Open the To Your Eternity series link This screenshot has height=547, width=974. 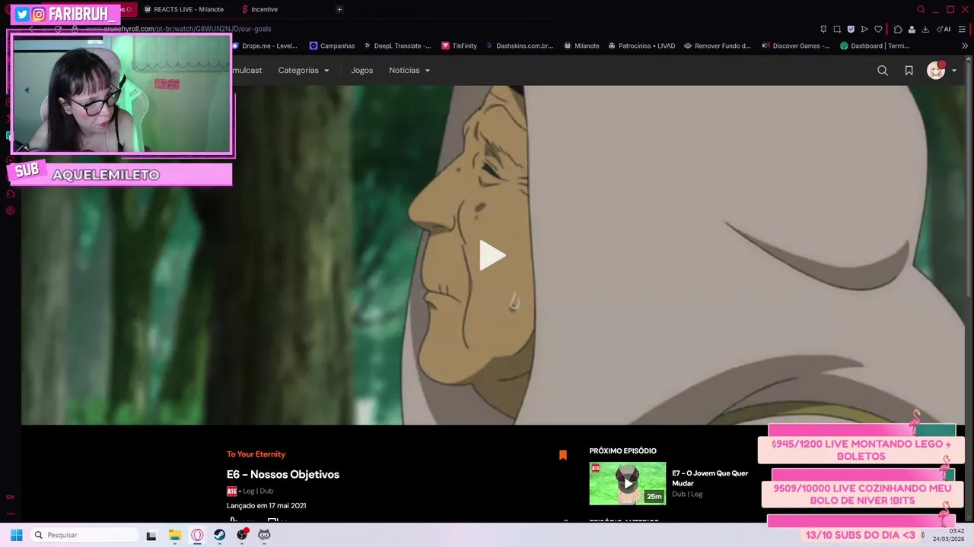[256, 454]
